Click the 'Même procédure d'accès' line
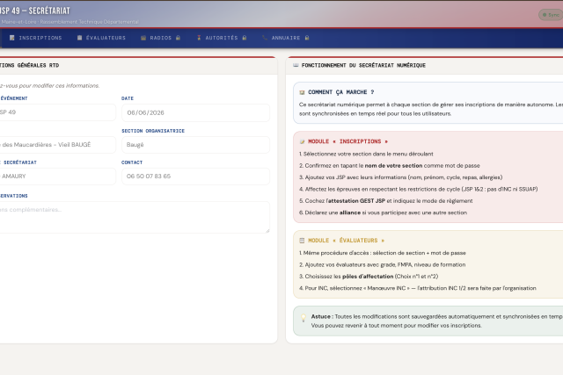Image resolution: width=563 pixels, height=375 pixels. click(x=383, y=253)
